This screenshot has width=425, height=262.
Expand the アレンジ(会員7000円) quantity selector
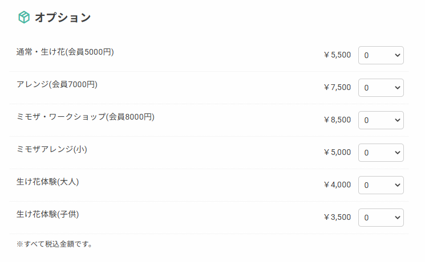tap(381, 88)
